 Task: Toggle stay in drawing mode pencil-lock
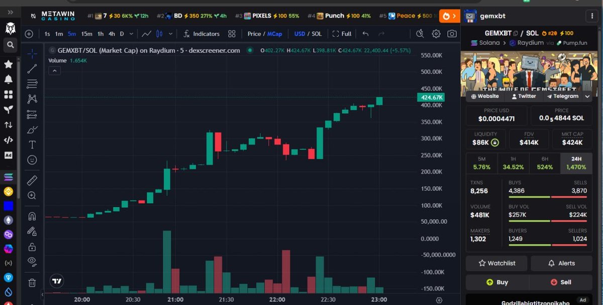(x=32, y=231)
